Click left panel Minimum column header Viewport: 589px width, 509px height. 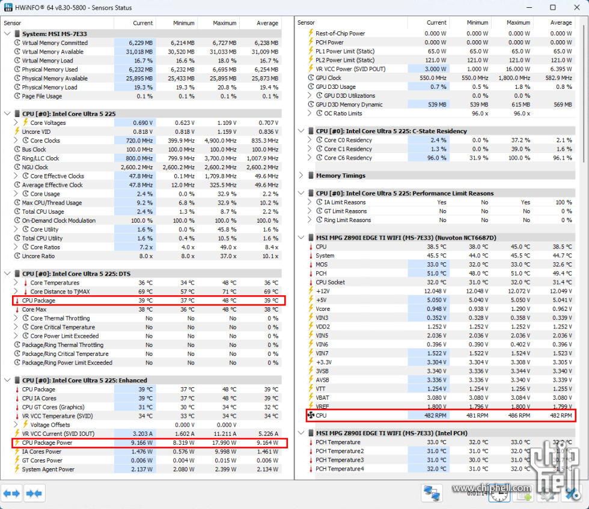point(177,23)
